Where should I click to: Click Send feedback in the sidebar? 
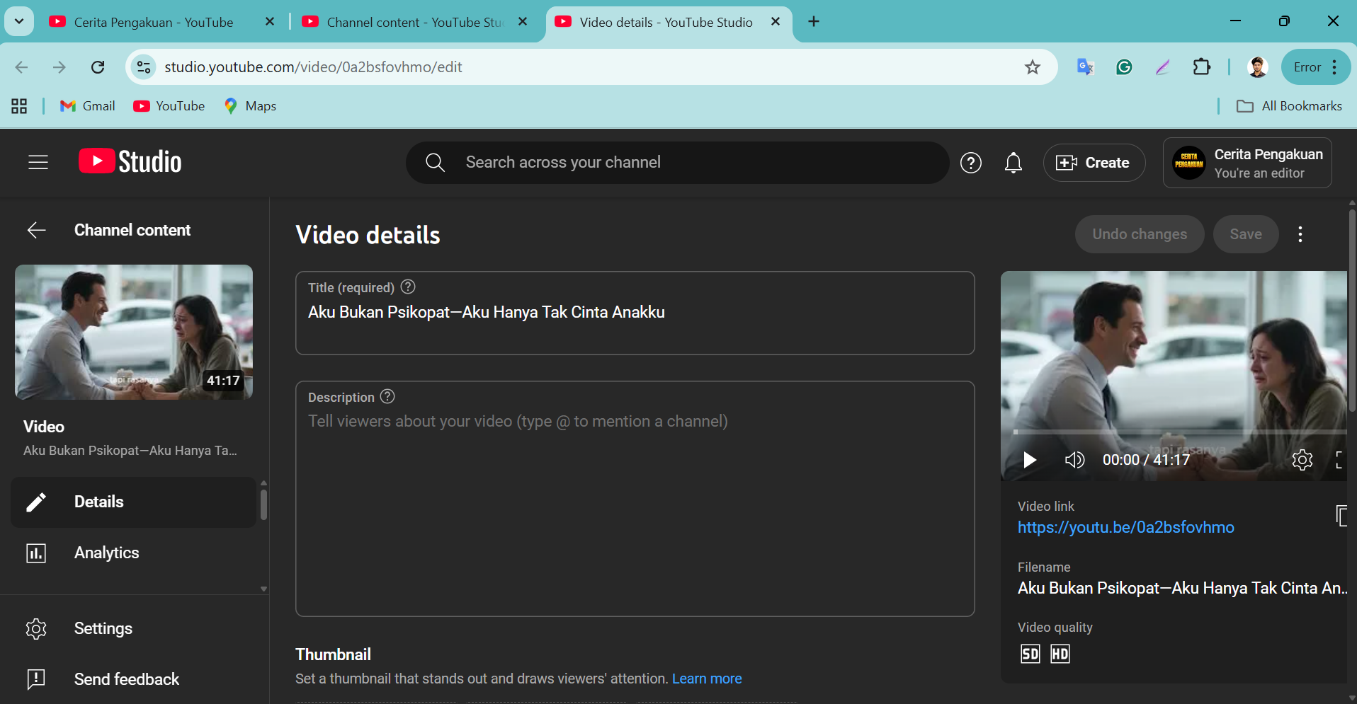(x=127, y=679)
